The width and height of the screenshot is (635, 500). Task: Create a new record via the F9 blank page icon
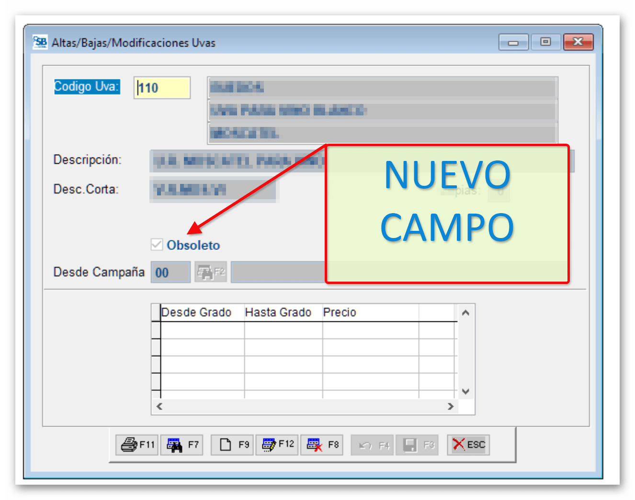[x=231, y=444]
